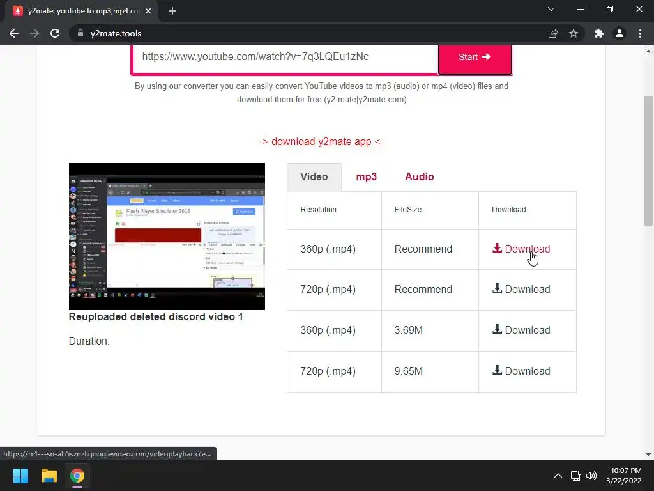
Task: Open Chrome's three-dot menu
Action: tap(640, 33)
